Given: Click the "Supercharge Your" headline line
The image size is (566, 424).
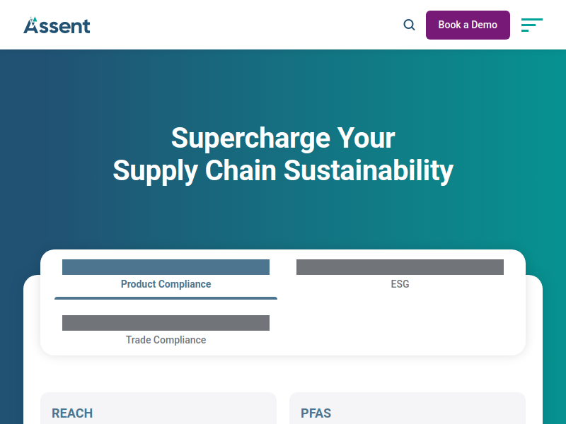Looking at the screenshot, I should [x=283, y=138].
